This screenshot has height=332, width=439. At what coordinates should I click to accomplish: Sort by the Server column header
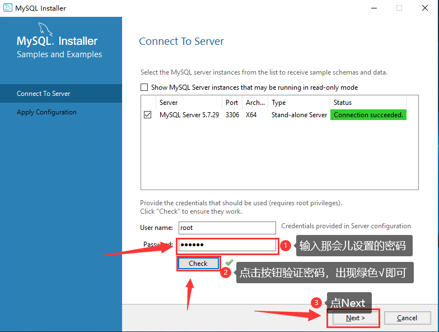coord(189,103)
